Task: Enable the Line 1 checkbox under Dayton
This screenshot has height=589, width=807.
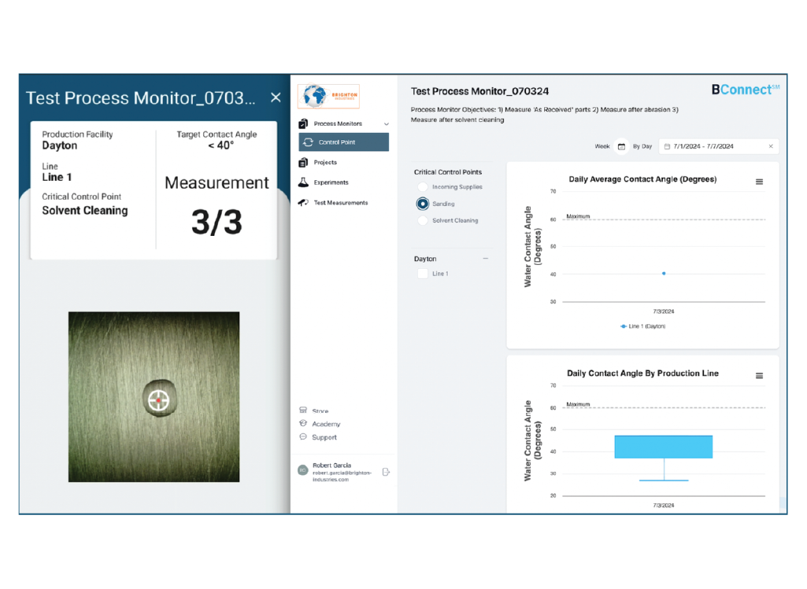Action: [x=423, y=274]
